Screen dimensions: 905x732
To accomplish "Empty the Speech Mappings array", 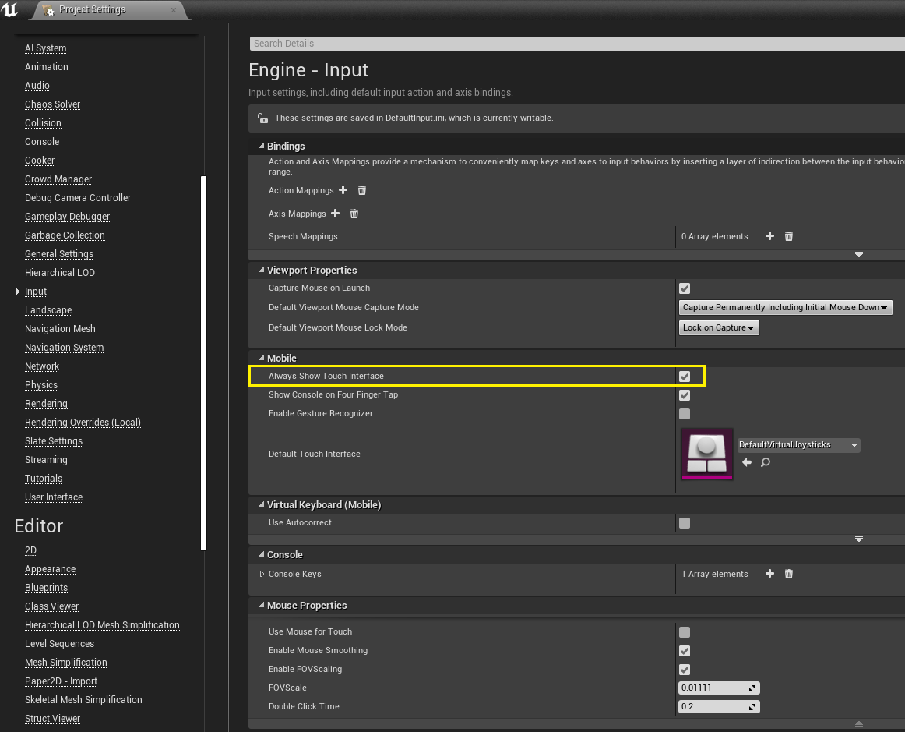I will 789,235.
